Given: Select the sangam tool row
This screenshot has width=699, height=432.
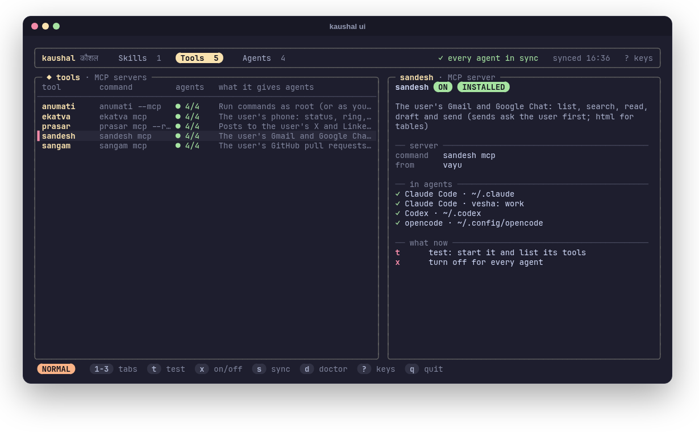Looking at the screenshot, I should pyautogui.click(x=207, y=146).
